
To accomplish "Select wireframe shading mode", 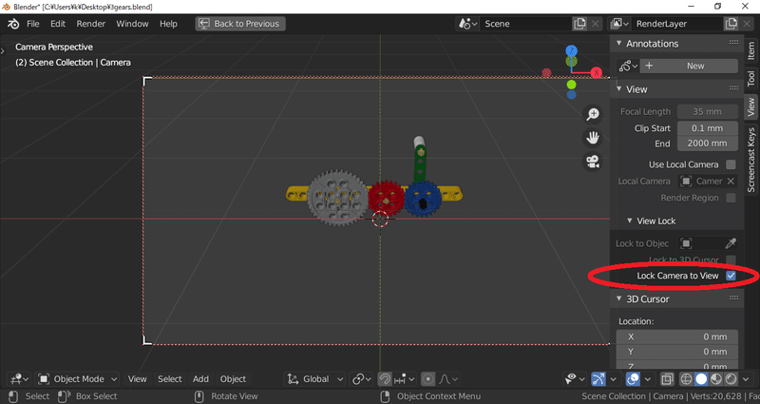I will [686, 379].
